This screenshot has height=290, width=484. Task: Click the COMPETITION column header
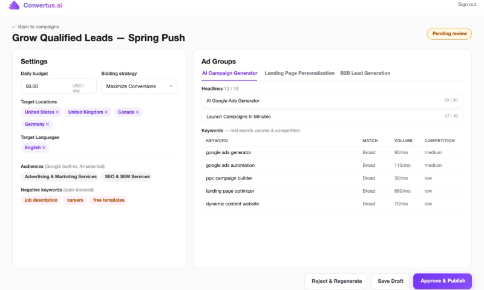click(440, 141)
